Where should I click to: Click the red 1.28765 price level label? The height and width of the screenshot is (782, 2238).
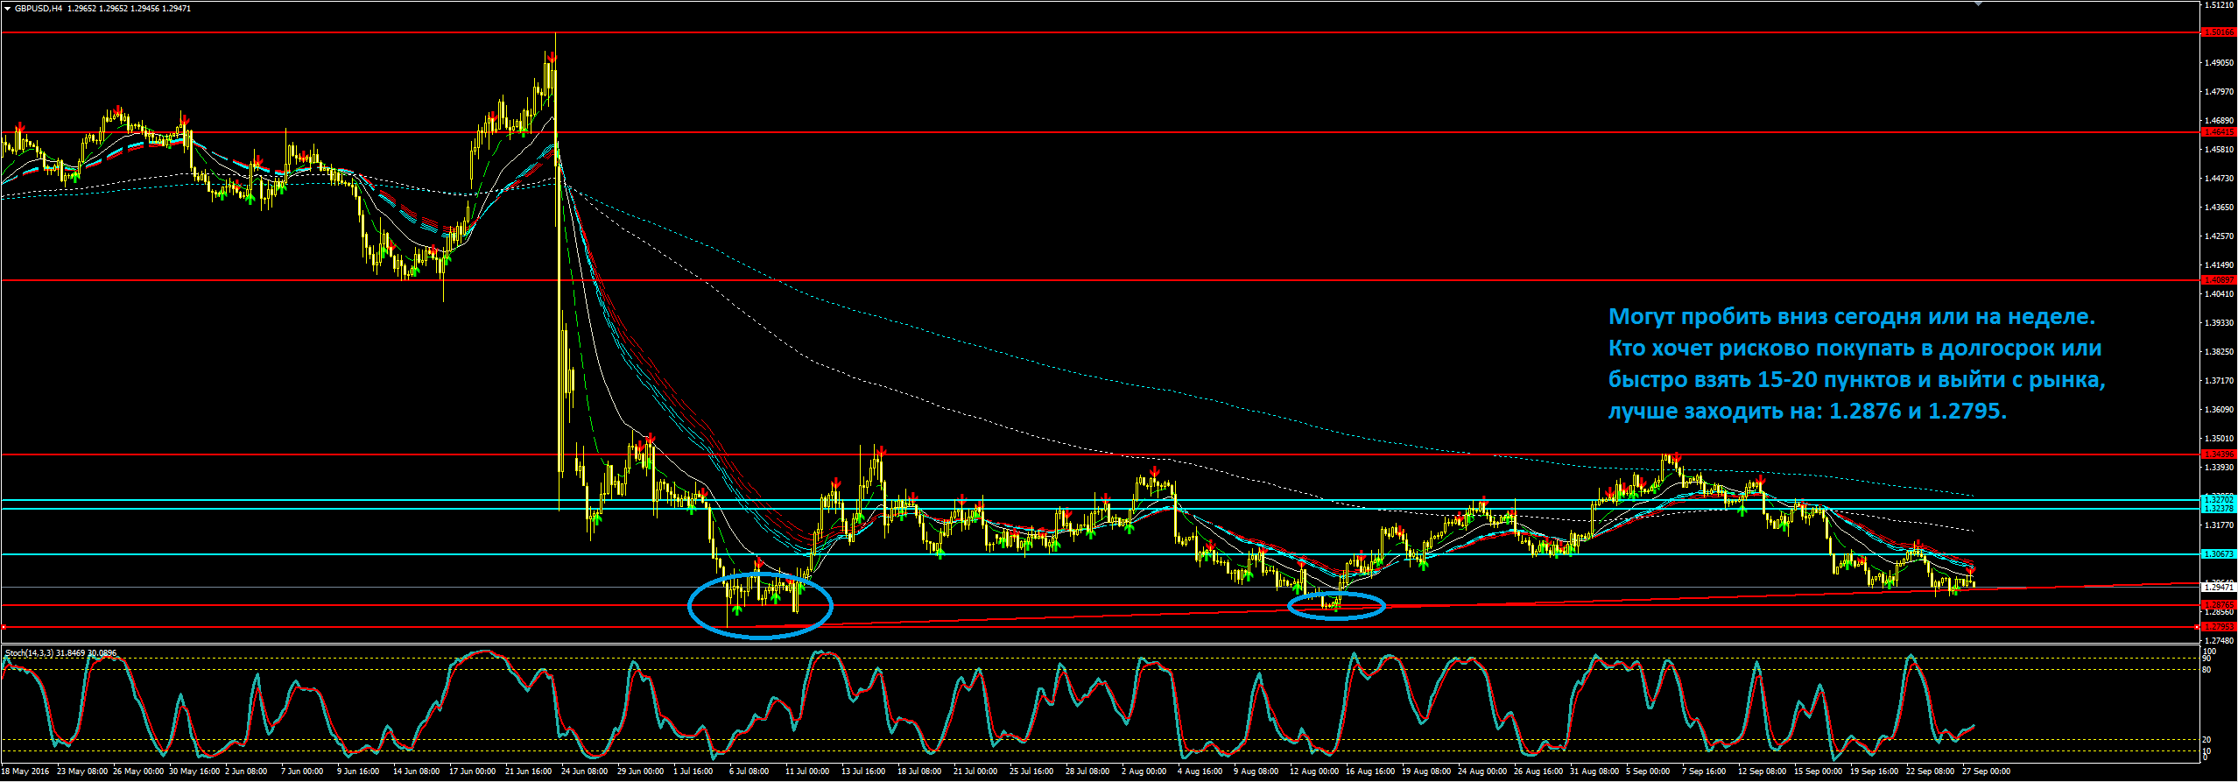click(2219, 605)
